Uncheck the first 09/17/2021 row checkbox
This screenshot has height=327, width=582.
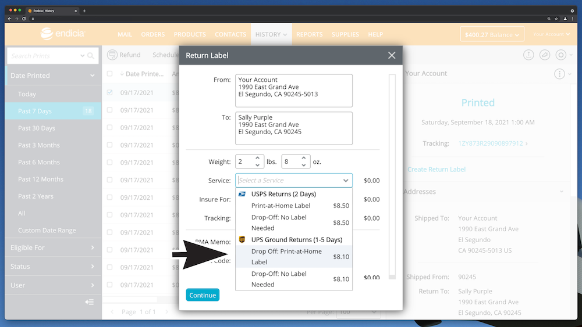(x=110, y=92)
